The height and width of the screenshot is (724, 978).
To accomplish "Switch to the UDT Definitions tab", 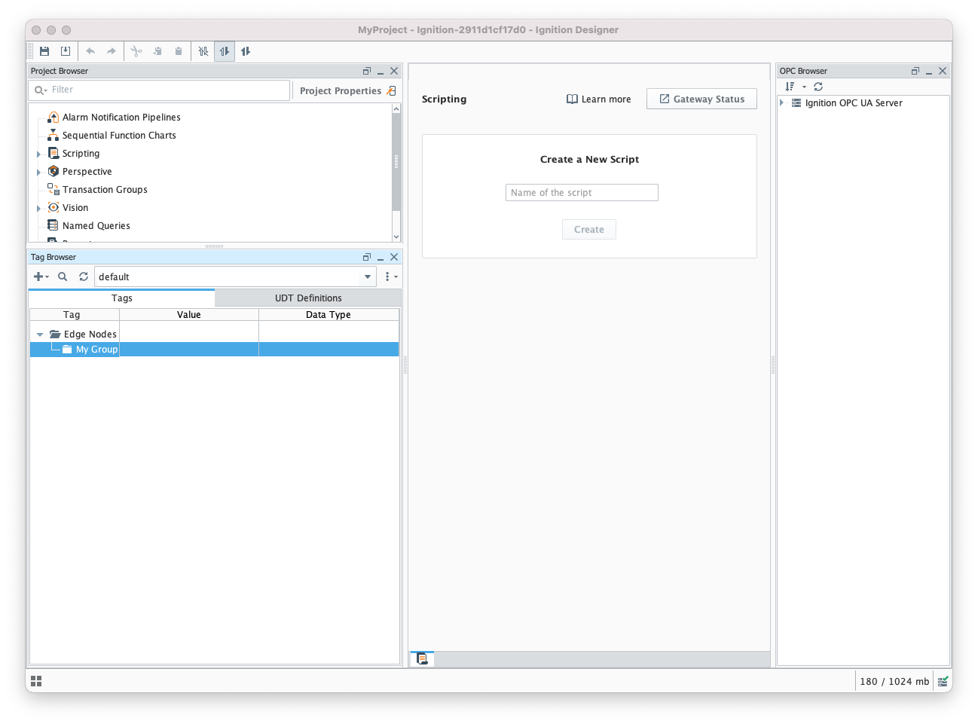I will (x=307, y=298).
